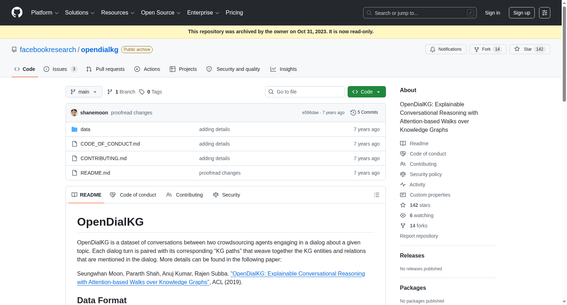Open the Security and quality tab
This screenshot has width=567, height=305.
point(233,69)
